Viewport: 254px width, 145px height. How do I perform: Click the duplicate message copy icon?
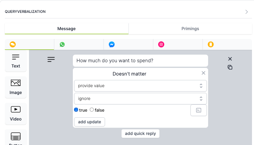(x=230, y=67)
